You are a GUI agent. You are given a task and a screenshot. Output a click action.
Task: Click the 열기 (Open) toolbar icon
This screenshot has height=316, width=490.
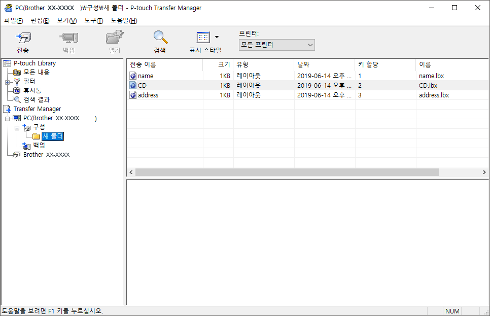[x=115, y=38]
